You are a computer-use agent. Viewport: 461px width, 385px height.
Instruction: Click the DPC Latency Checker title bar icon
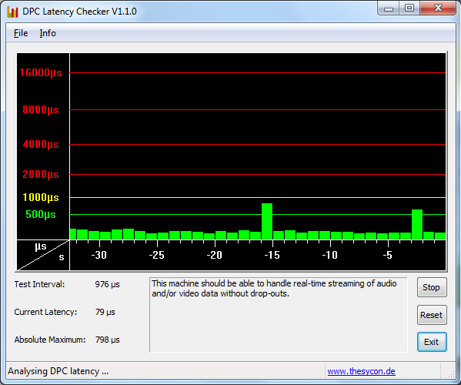pos(12,12)
